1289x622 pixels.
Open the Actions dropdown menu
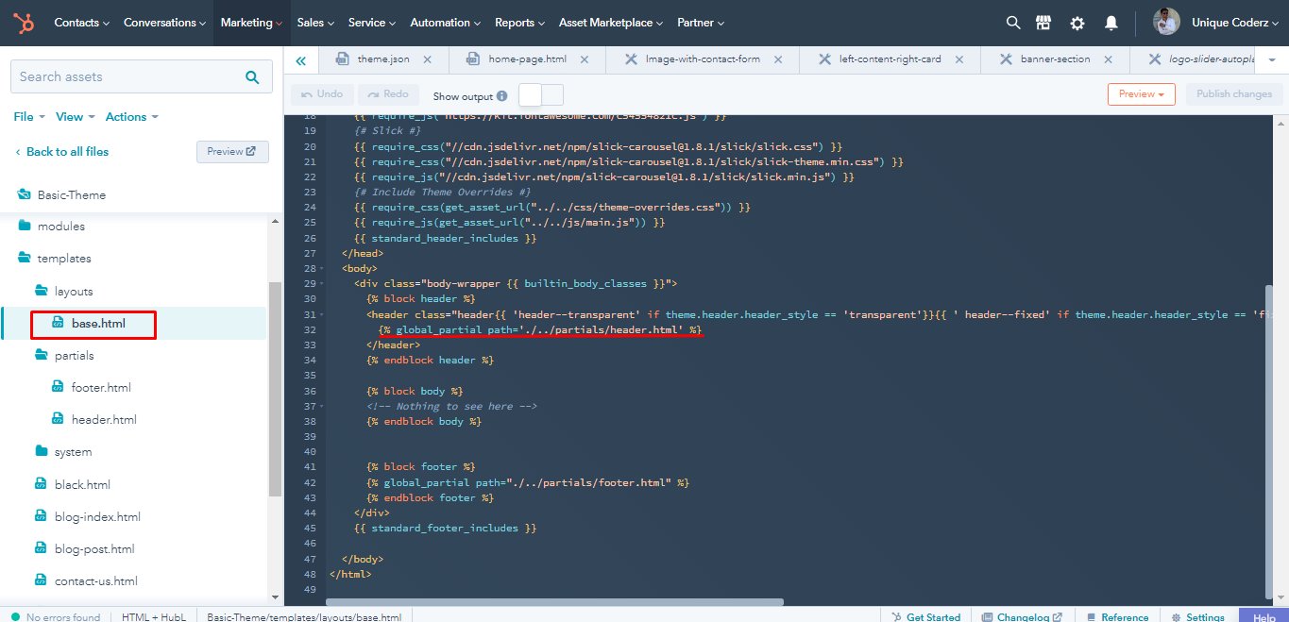click(x=131, y=117)
